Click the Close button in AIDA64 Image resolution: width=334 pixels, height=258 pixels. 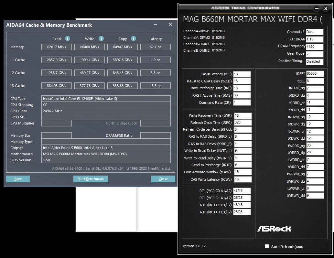[163, 179]
